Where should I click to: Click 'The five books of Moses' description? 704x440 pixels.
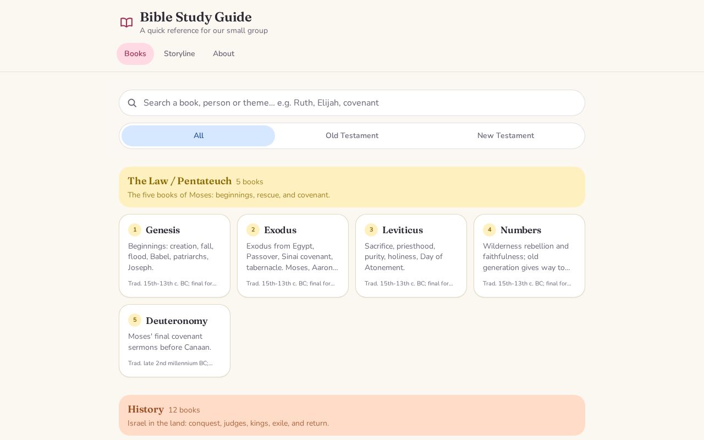tap(229, 195)
